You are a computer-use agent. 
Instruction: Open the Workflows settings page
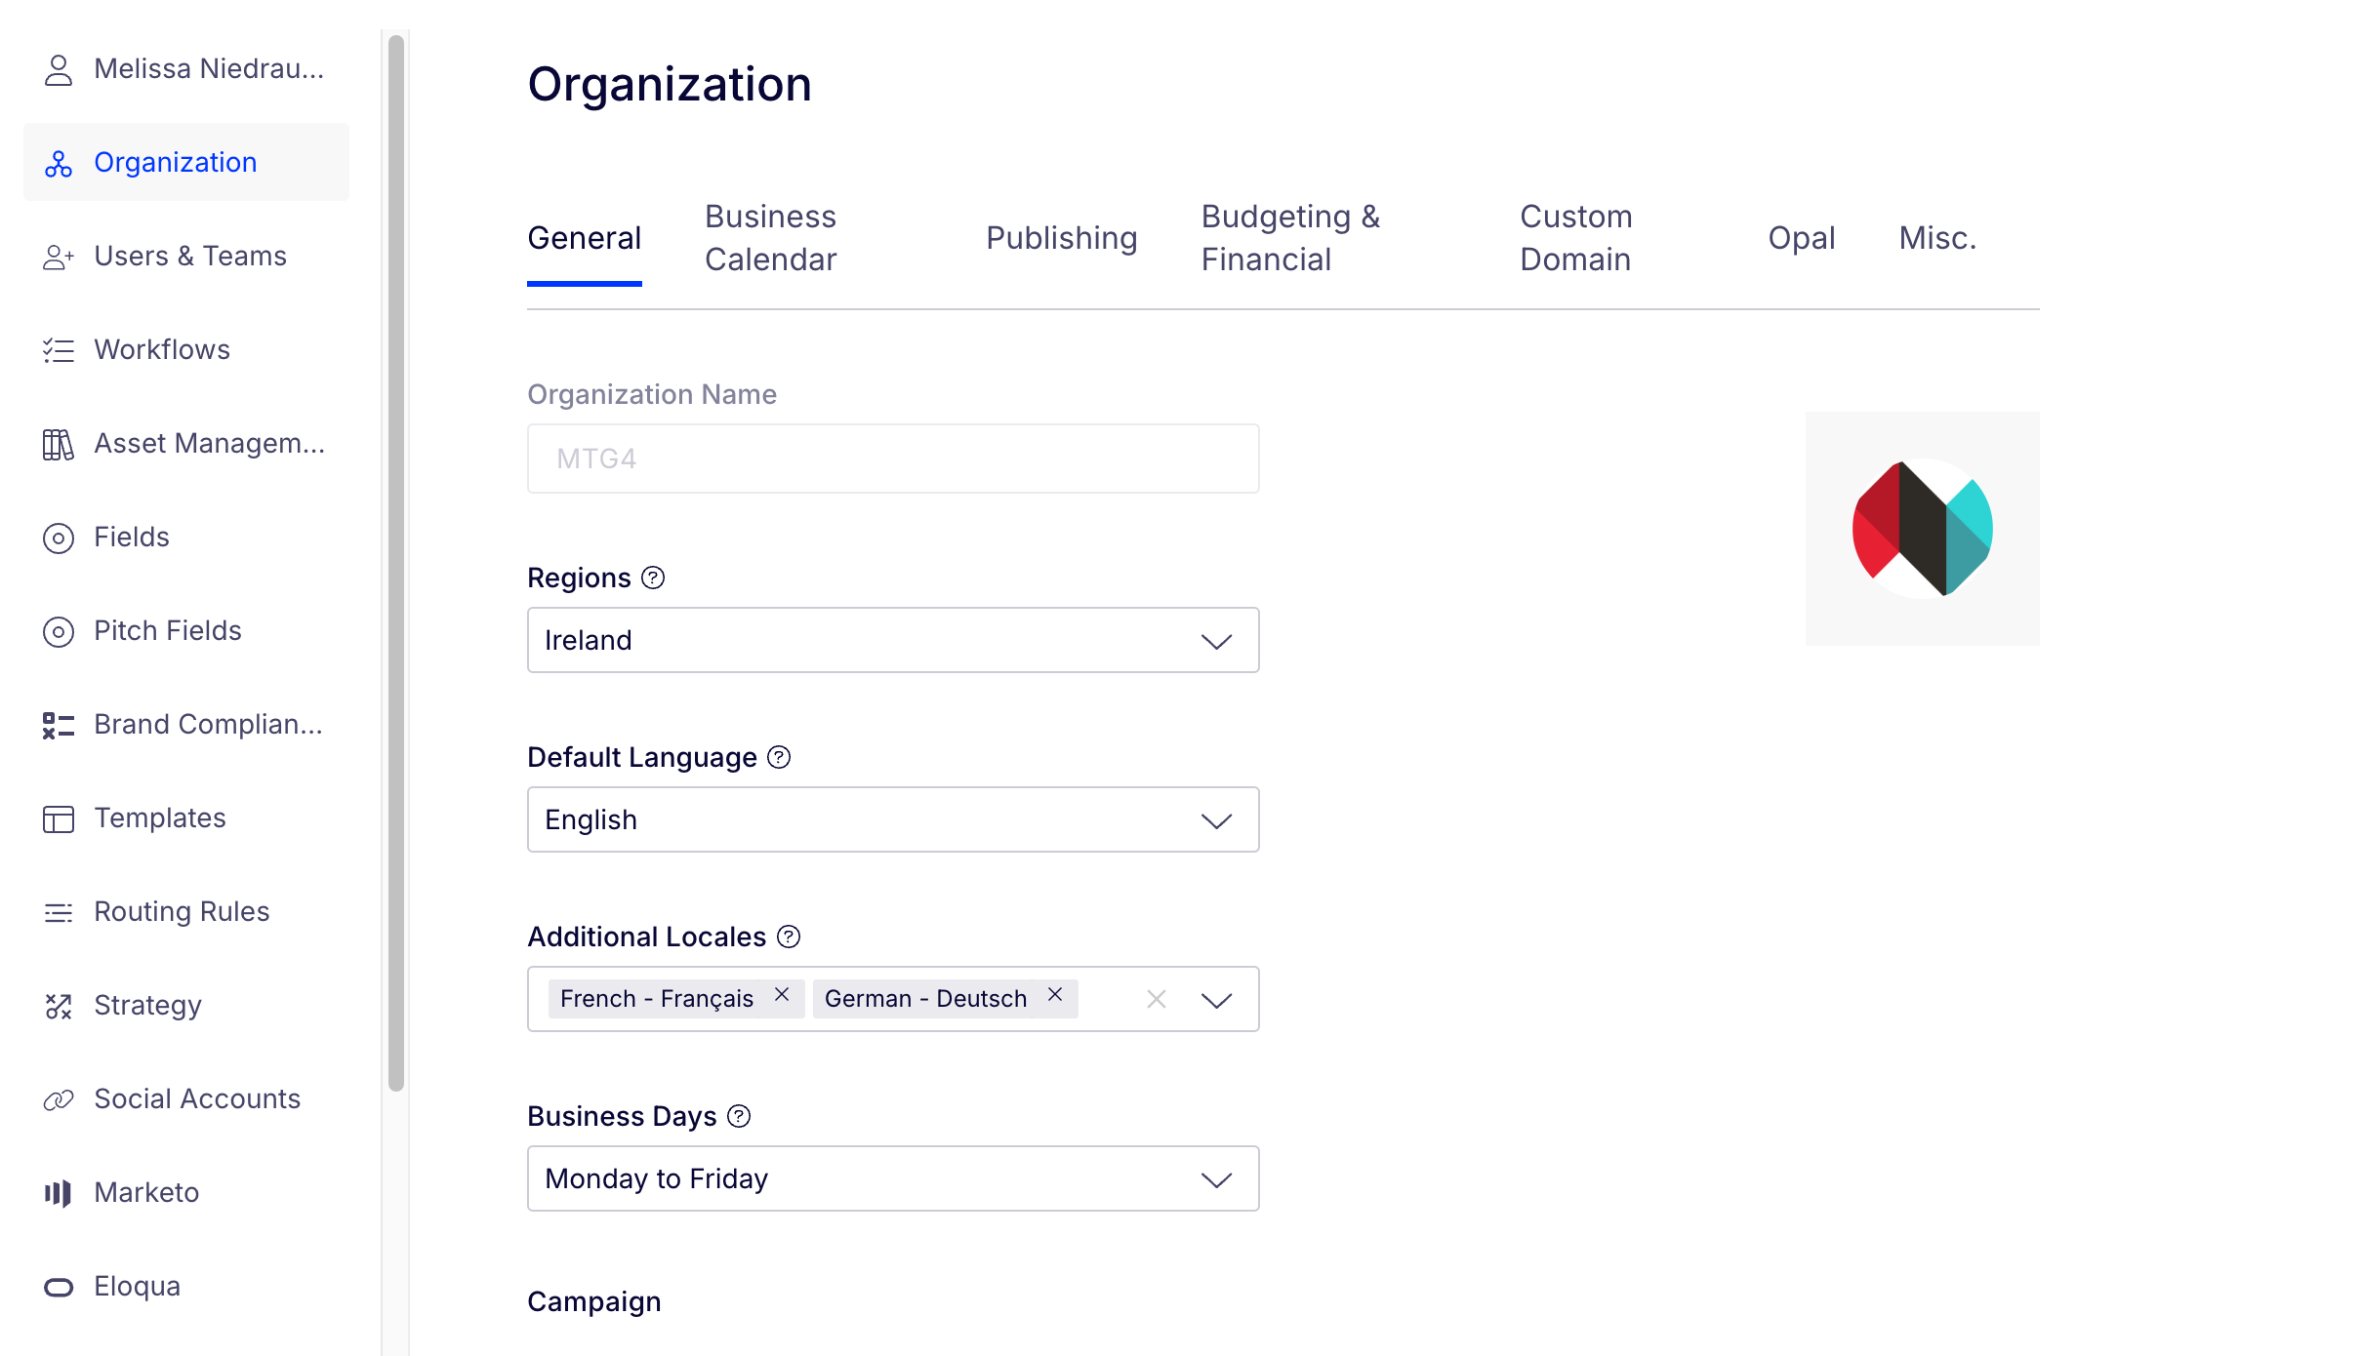pos(186,350)
